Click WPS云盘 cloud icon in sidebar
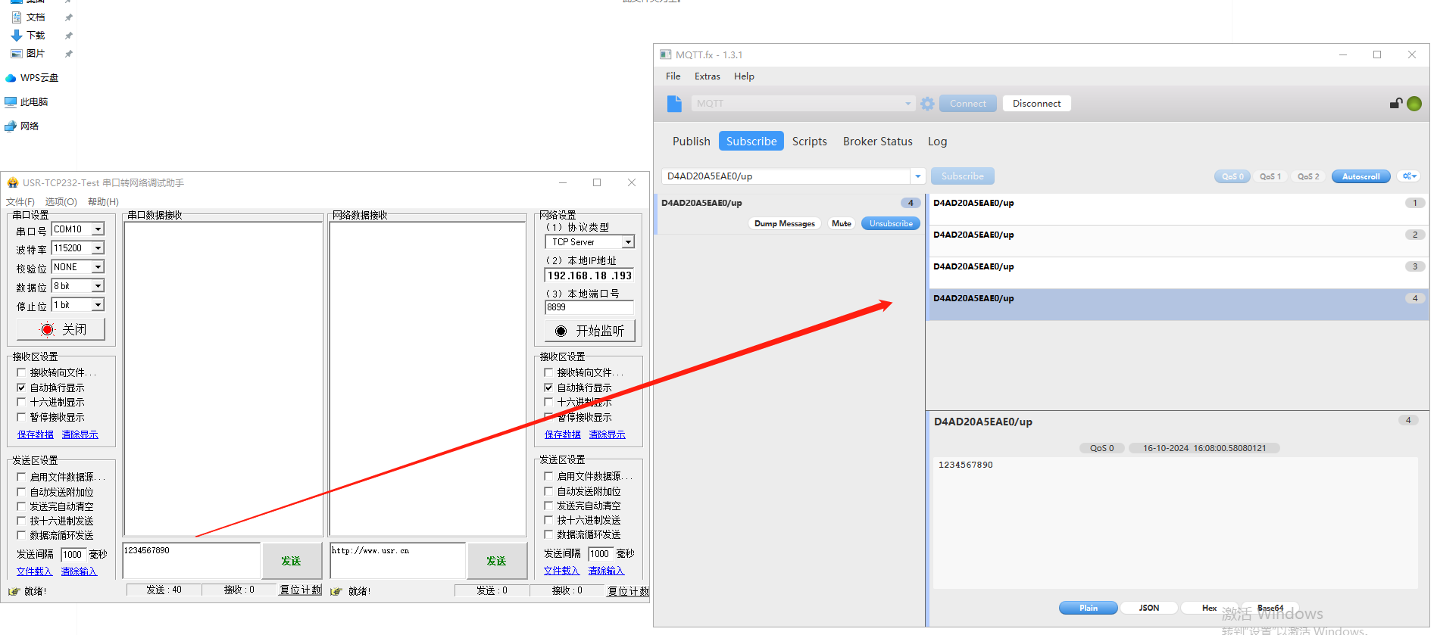 tap(11, 78)
